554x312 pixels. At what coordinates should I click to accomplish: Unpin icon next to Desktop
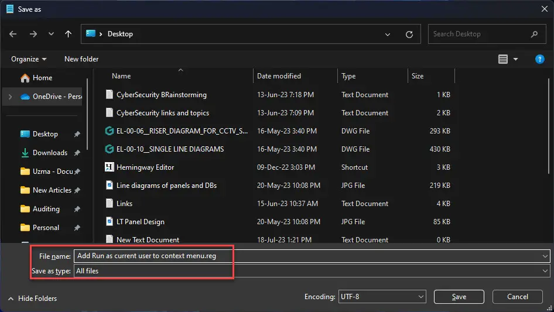pos(77,134)
